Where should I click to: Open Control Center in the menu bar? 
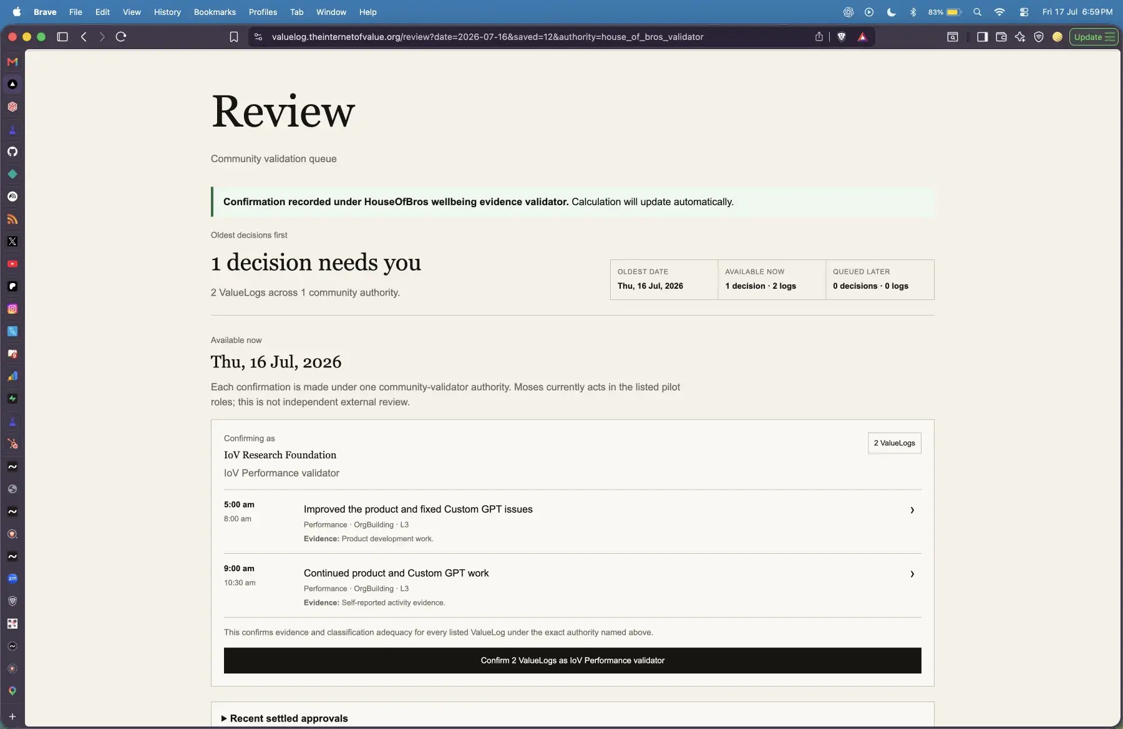click(x=1024, y=12)
